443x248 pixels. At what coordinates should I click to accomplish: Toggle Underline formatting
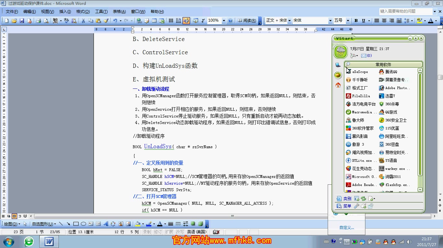point(364,21)
